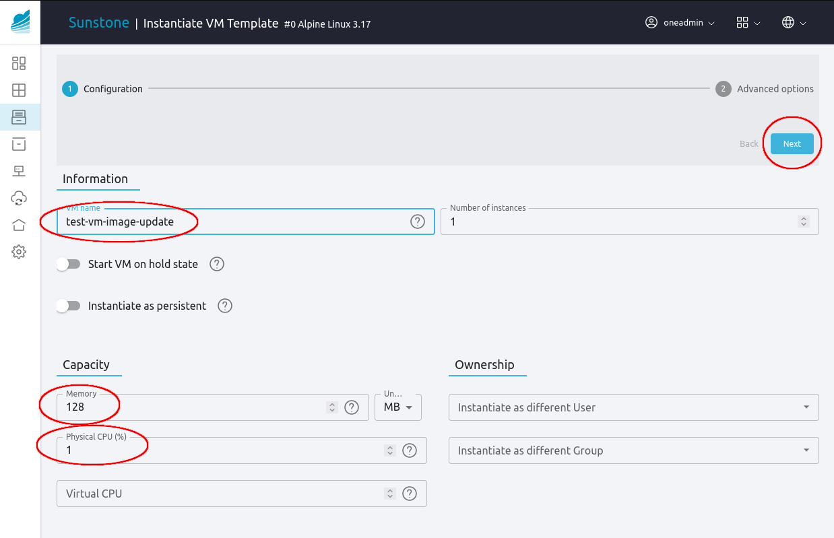Click help icon next to Memory
Viewport: 834px width, 538px height.
(x=352, y=407)
